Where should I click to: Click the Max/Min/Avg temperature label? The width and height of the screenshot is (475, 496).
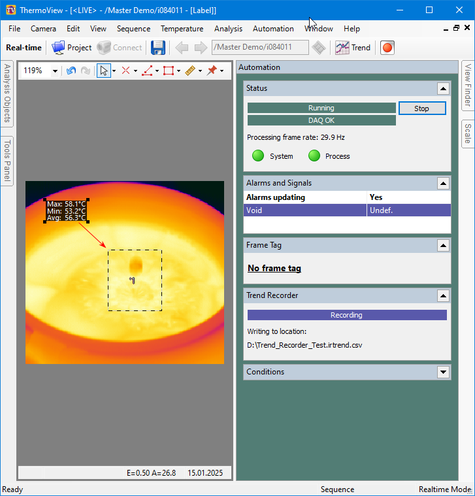(66, 211)
